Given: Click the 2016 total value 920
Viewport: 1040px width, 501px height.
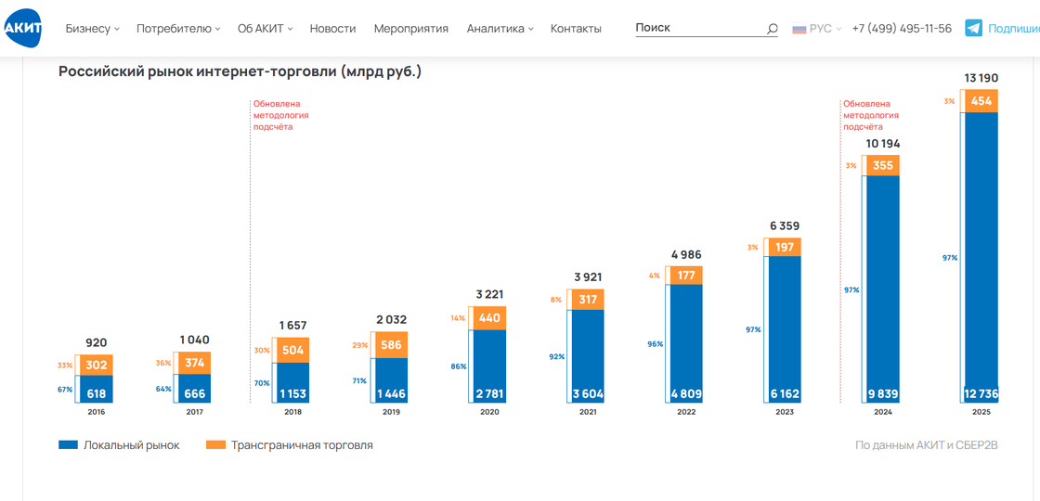Looking at the screenshot, I should click(x=97, y=342).
